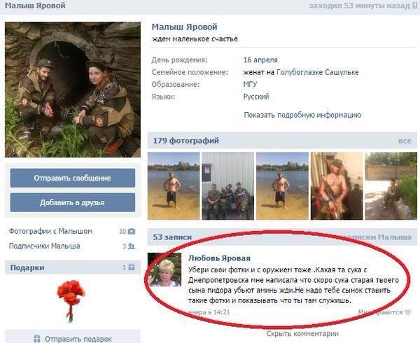Viewport: 420px width, 343px height.
Task: Click the Отправить сообщение button
Action: tap(73, 178)
